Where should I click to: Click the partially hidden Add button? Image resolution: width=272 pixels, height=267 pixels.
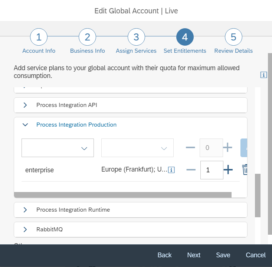[x=244, y=148]
